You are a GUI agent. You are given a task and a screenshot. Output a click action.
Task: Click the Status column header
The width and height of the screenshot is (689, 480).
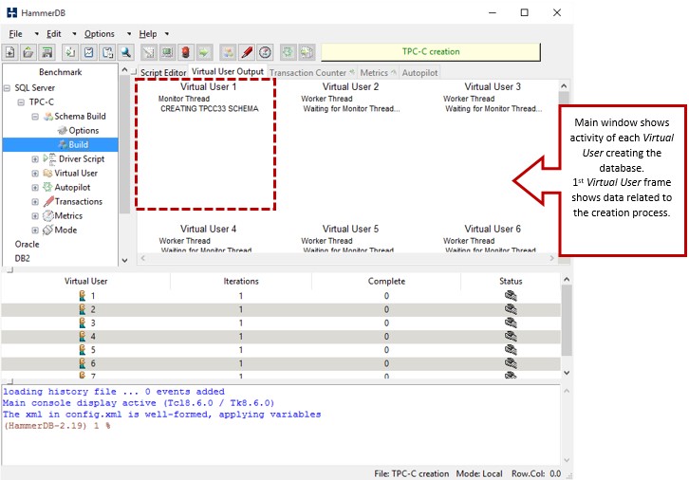[511, 281]
